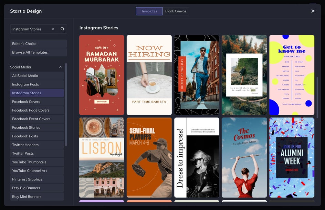This screenshot has width=325, height=210.
Task: Open Editor's Choice templates
Action: pos(38,44)
